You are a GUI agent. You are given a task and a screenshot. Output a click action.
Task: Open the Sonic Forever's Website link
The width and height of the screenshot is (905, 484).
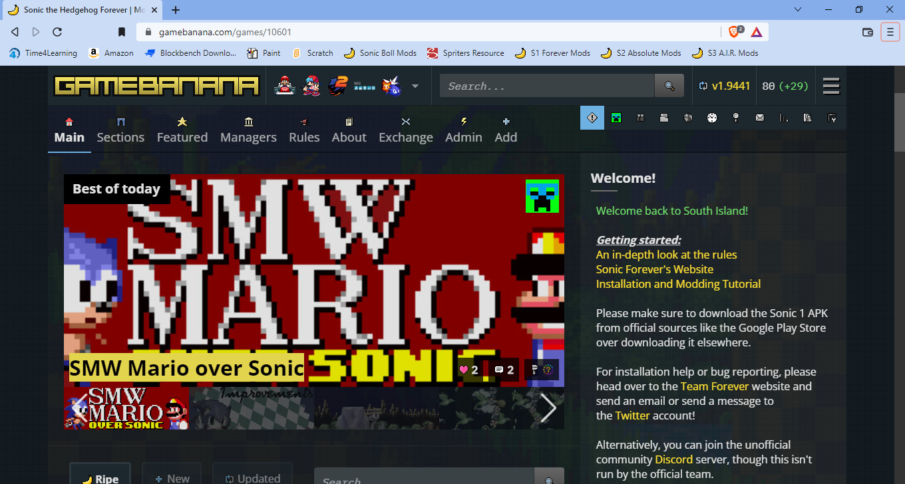click(x=654, y=269)
